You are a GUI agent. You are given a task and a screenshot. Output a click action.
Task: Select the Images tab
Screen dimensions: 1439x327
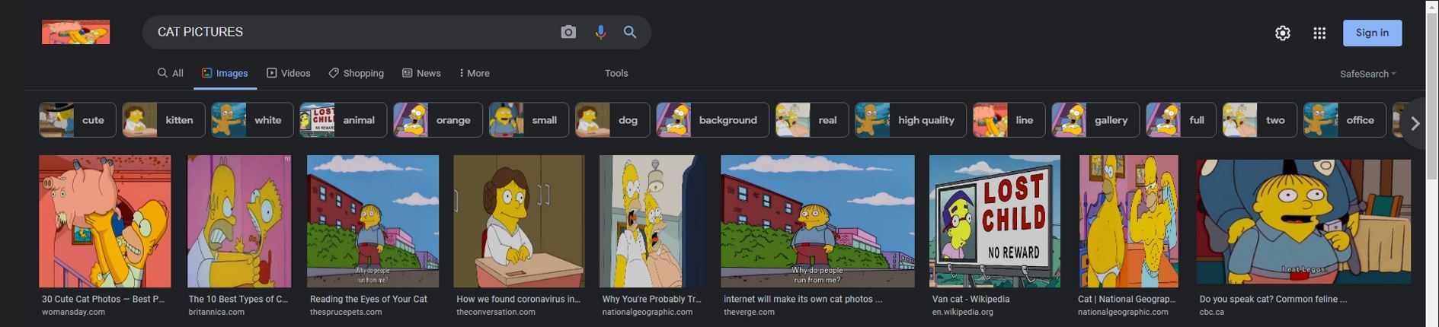pyautogui.click(x=225, y=73)
